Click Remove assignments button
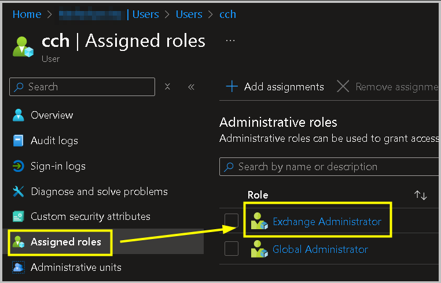The height and width of the screenshot is (283, 441). tap(388, 87)
